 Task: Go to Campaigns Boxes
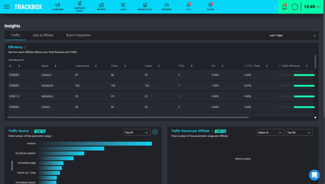pyautogui.click(x=79, y=7)
